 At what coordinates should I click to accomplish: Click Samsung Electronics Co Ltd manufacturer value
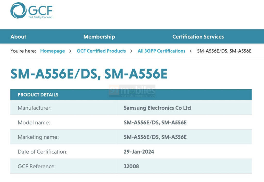[x=157, y=108]
